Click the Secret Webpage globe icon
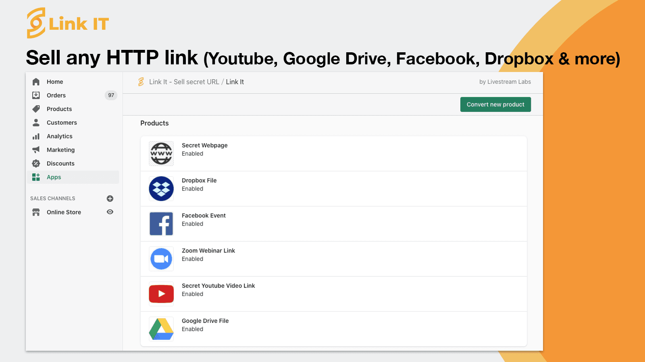The width and height of the screenshot is (645, 362). point(161,153)
